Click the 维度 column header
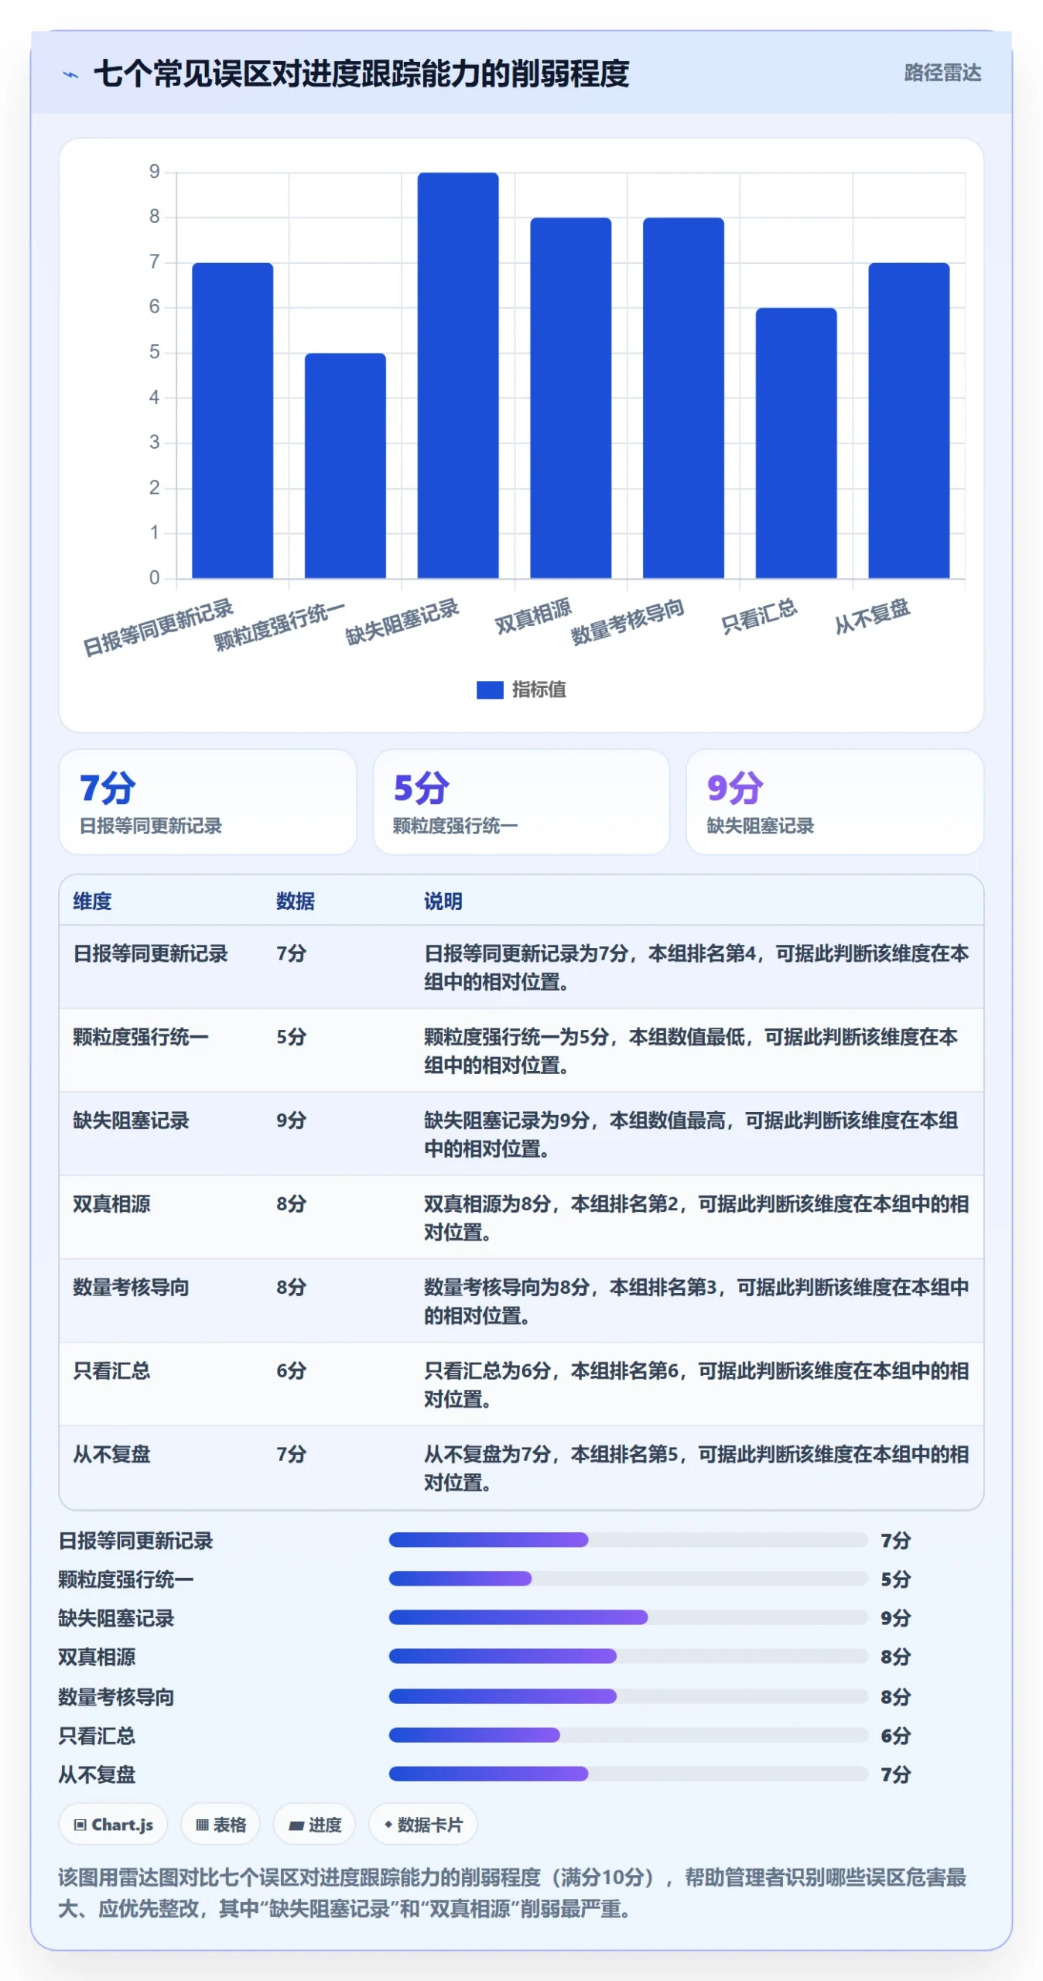 click(92, 901)
